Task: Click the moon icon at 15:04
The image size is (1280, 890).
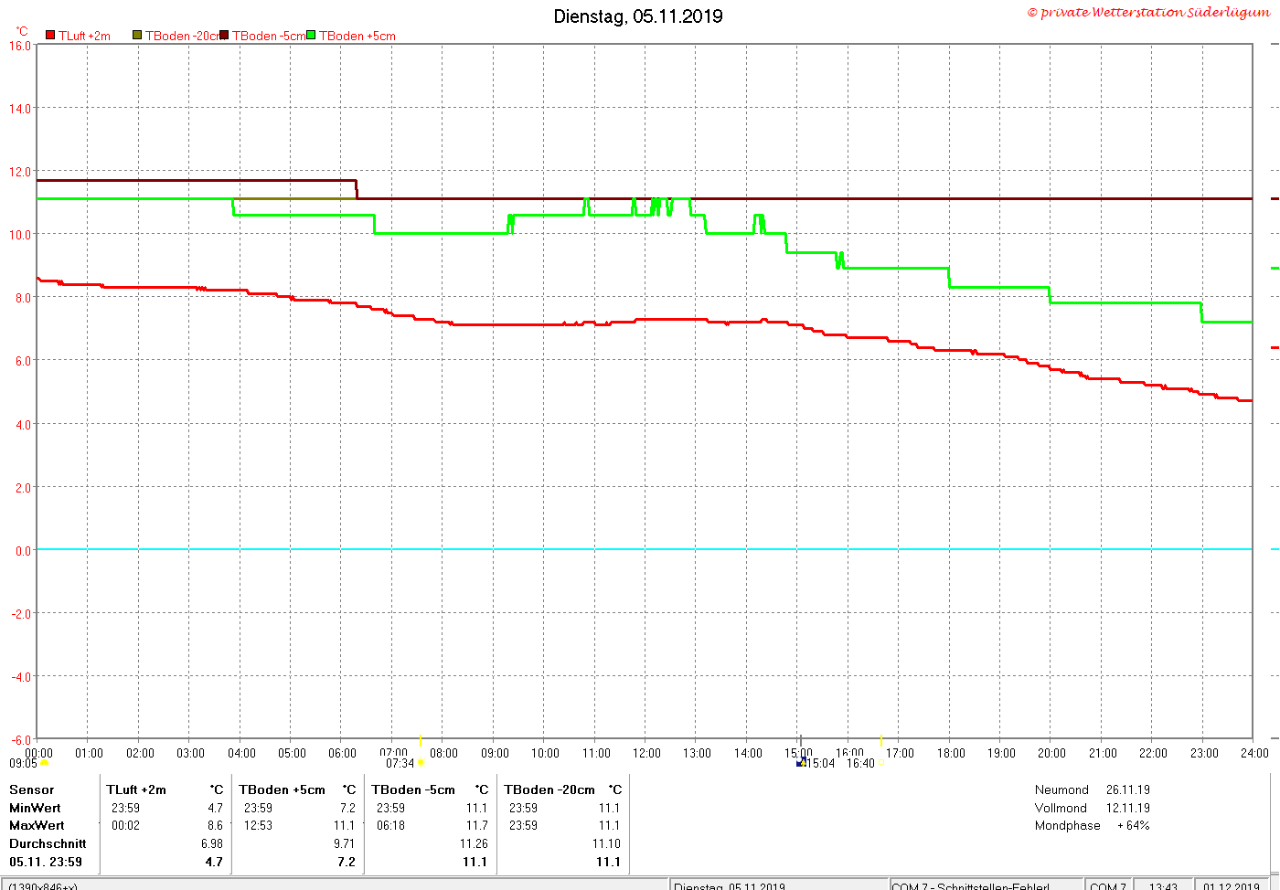Action: (802, 763)
